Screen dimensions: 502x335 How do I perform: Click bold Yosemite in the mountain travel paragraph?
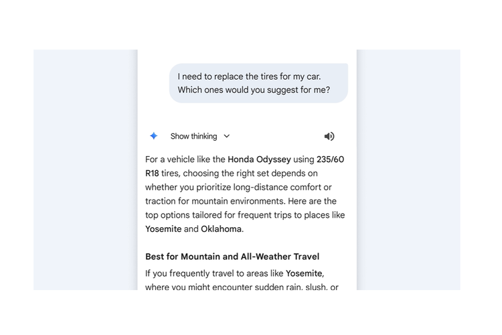pos(304,273)
